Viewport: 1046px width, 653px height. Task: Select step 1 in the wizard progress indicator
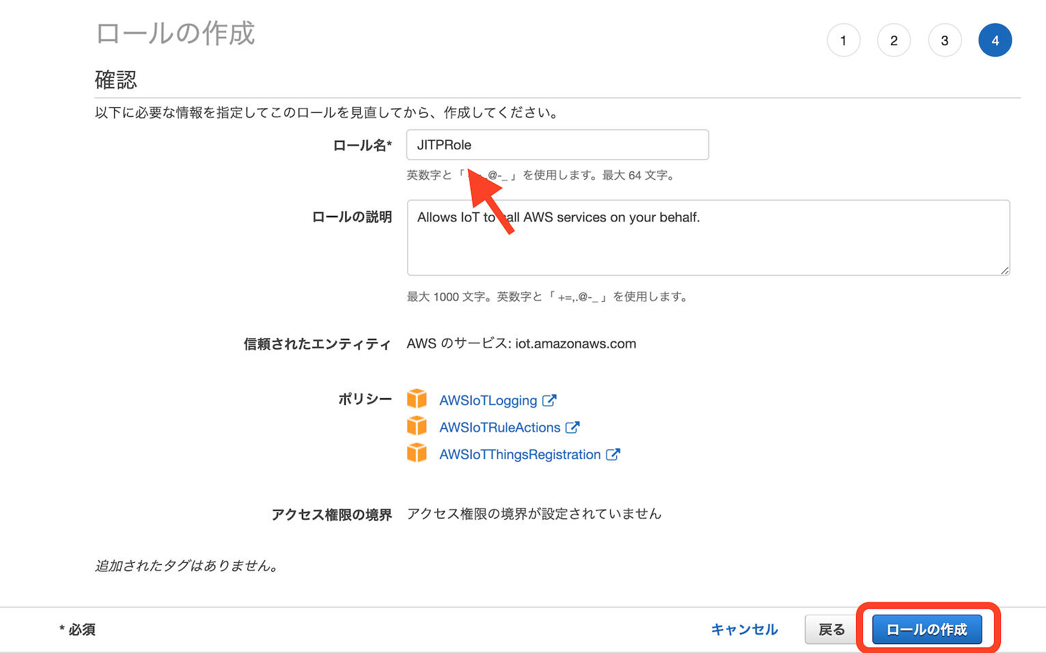click(x=843, y=40)
